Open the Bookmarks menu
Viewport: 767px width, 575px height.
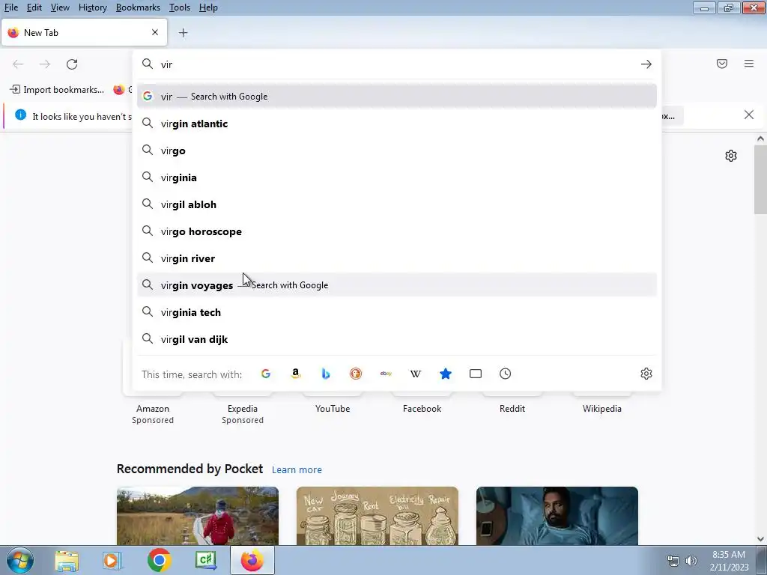coord(138,7)
